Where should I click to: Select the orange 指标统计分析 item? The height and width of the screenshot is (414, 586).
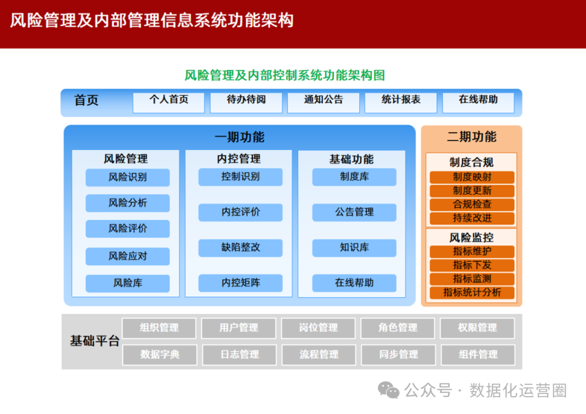[472, 292]
